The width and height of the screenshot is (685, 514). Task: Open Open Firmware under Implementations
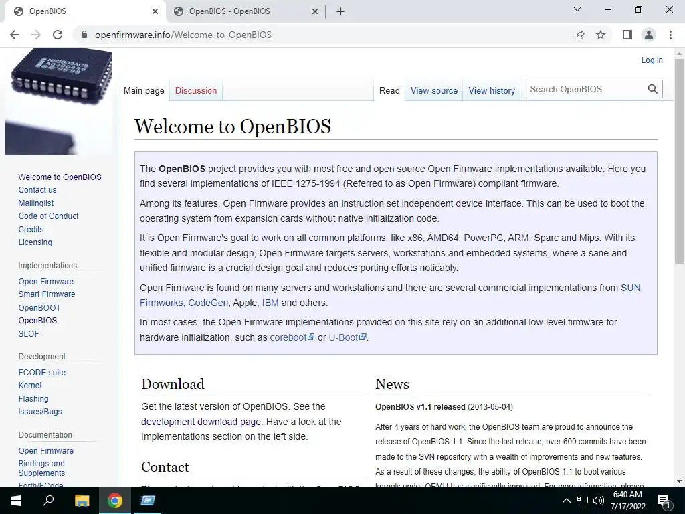pos(46,282)
